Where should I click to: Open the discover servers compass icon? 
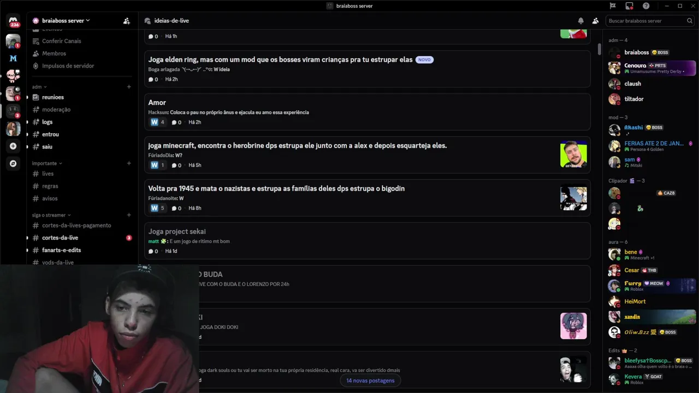coord(13,163)
